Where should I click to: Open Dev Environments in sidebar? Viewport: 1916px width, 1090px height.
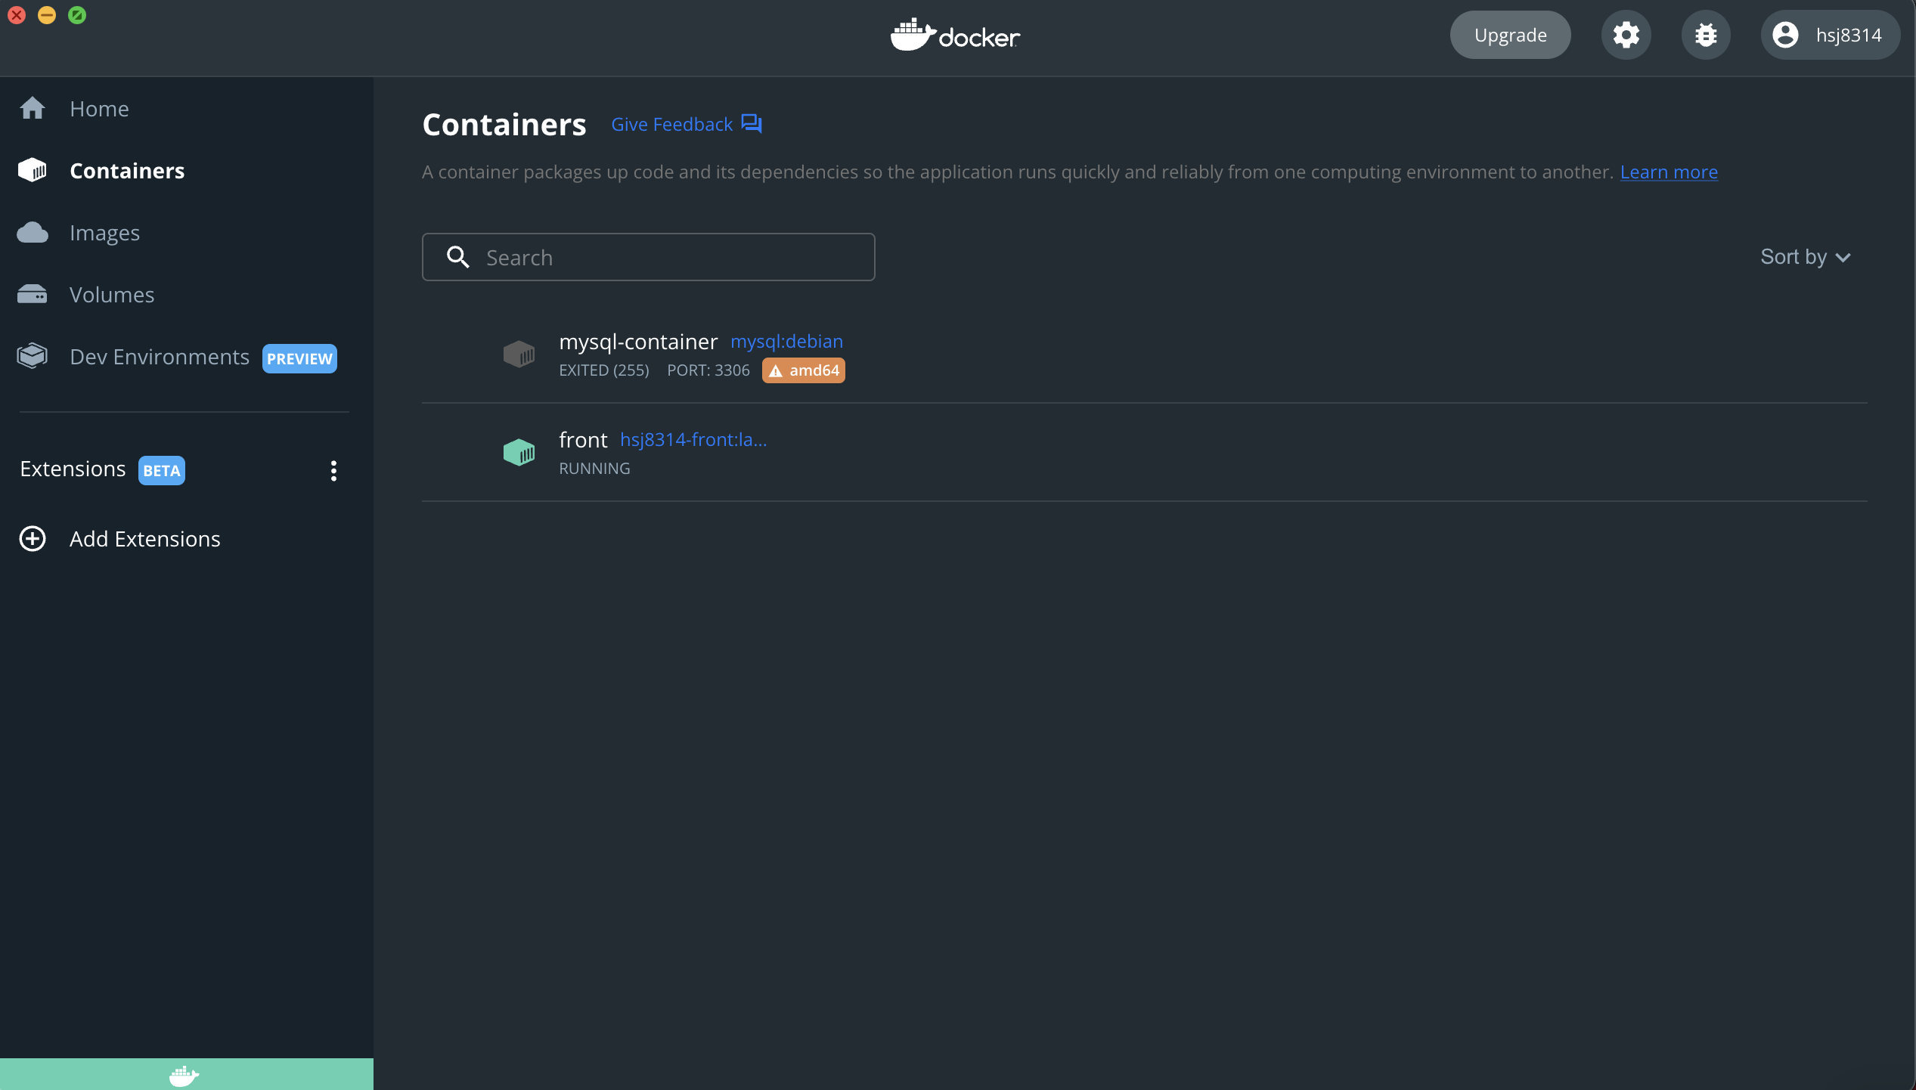(x=159, y=357)
